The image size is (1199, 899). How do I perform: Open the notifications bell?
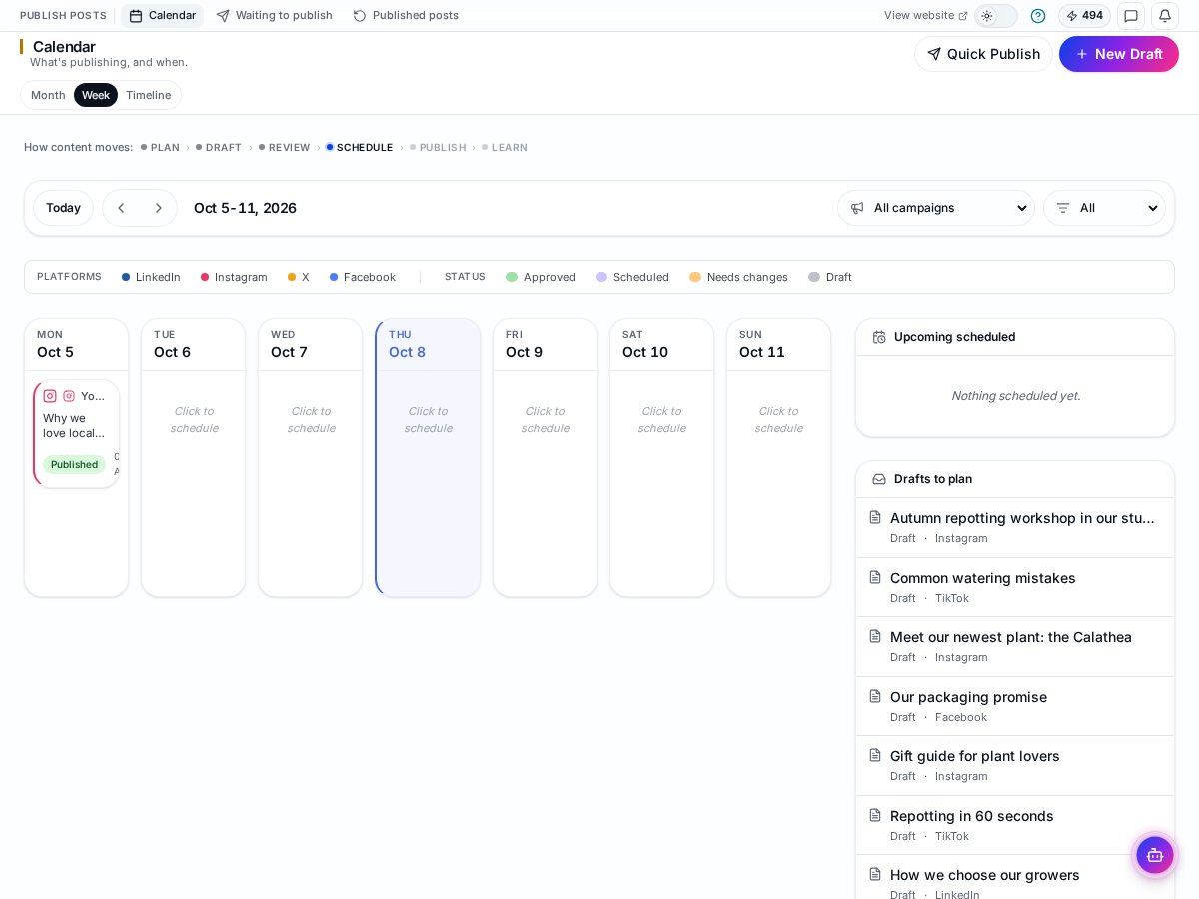[x=1165, y=16]
